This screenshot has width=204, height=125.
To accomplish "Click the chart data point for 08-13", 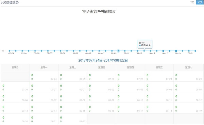I will click(138, 51).
